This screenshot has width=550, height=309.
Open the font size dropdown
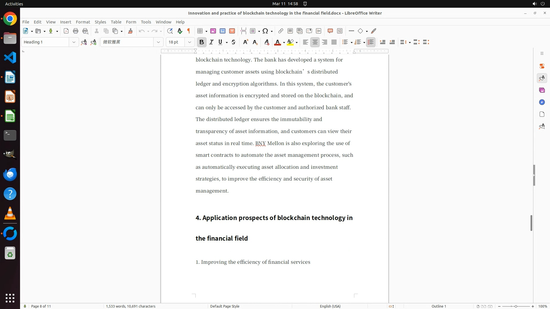pos(189,42)
